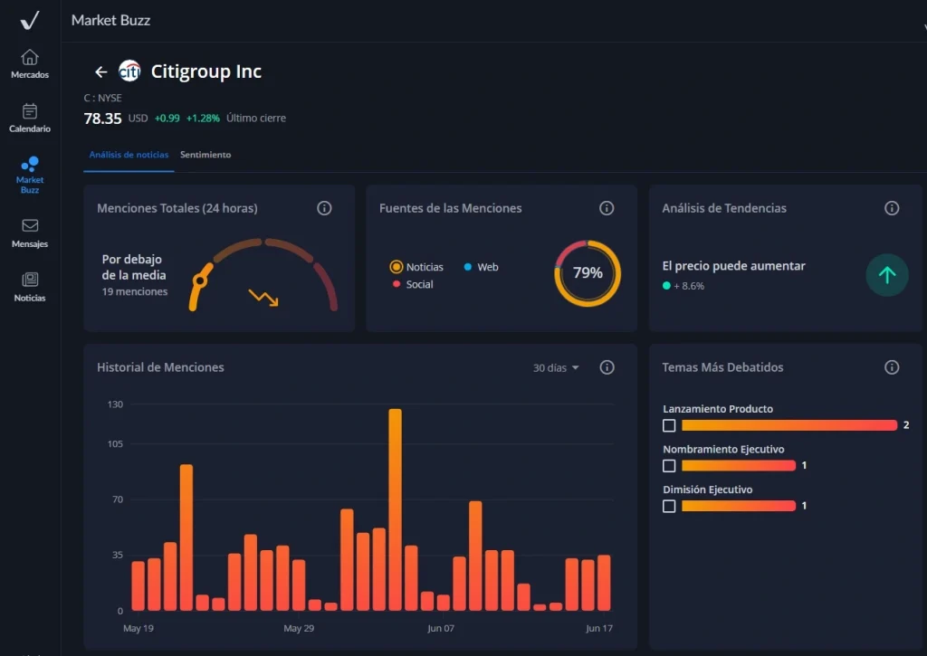Click the Dimisión Ejecutivo topic bar
The image size is (927, 656).
(739, 506)
